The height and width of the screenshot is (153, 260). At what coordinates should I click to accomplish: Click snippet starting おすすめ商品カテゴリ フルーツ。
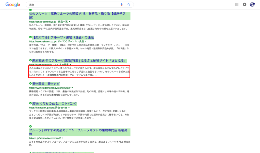point(79,143)
